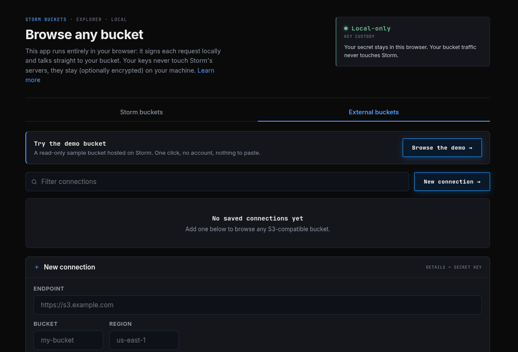Click the green Local-only status dot
518x352 pixels.
pyautogui.click(x=346, y=28)
